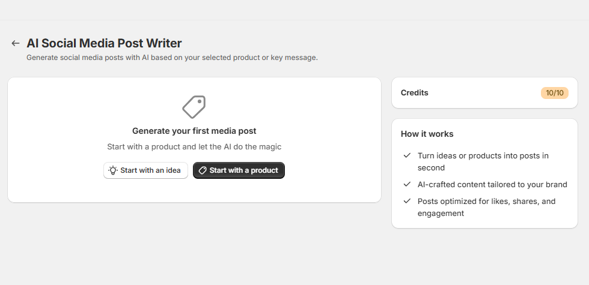Click checkmark beside 'AI-crafted content'
This screenshot has width=589, height=285.
tap(407, 184)
